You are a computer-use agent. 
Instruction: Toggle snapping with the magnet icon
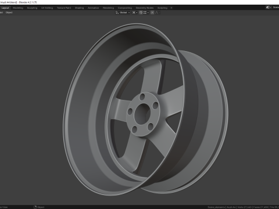tap(141, 13)
